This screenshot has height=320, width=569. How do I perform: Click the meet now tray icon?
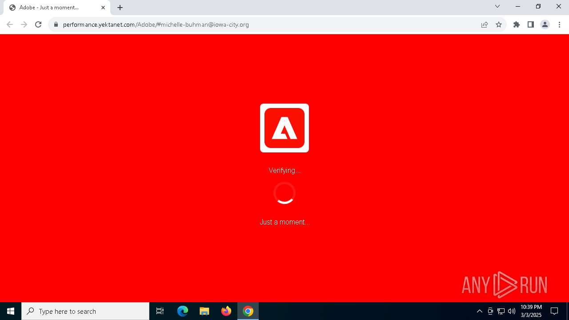[490, 311]
